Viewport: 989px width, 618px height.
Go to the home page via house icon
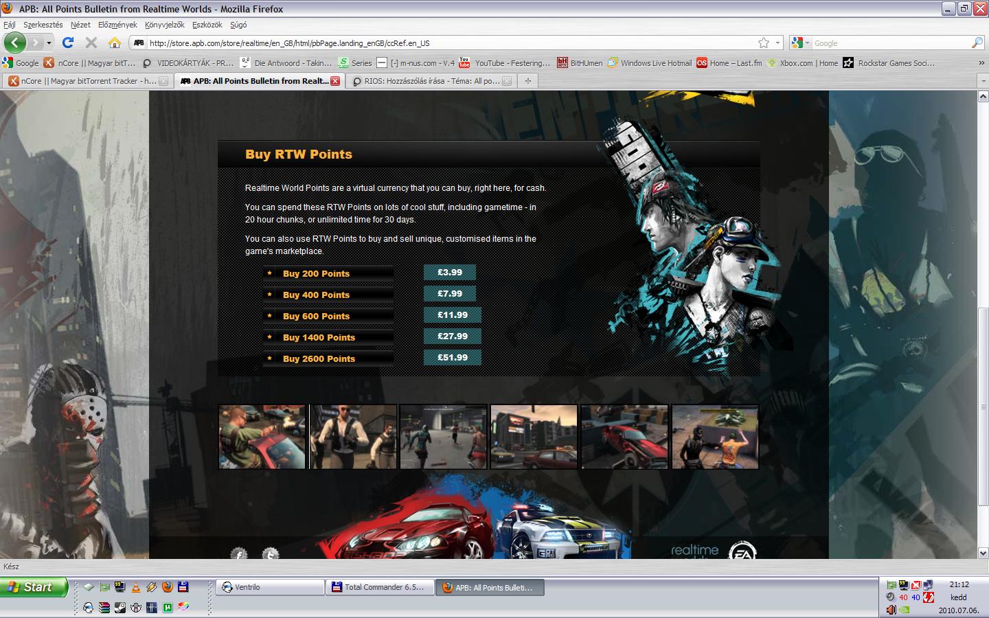coord(115,43)
